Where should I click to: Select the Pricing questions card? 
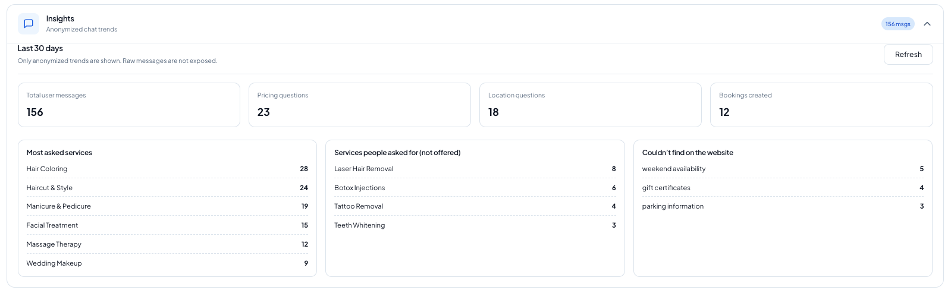click(x=359, y=105)
